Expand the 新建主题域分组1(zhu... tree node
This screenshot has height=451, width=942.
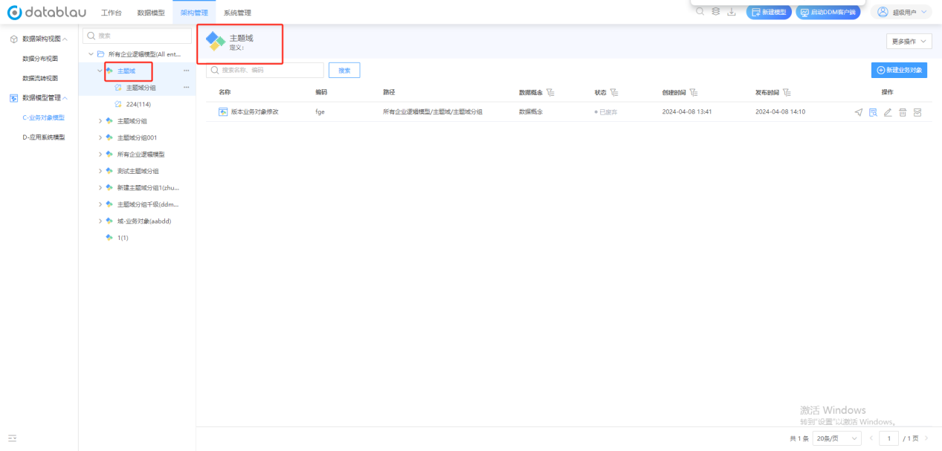point(100,187)
